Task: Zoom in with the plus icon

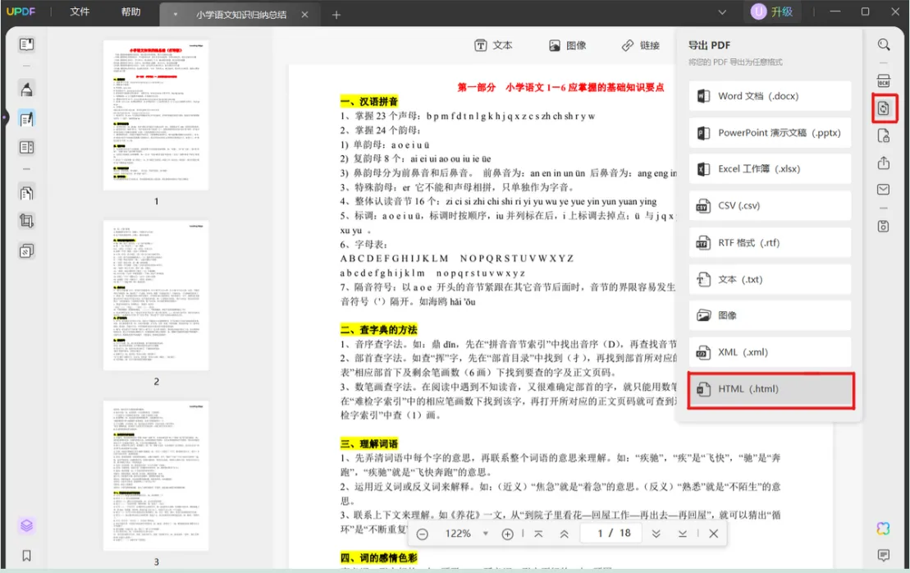Action: [507, 534]
